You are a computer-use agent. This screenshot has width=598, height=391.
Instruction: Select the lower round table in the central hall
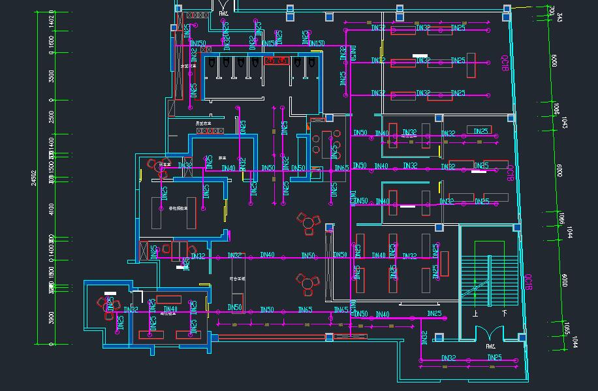coord(307,281)
